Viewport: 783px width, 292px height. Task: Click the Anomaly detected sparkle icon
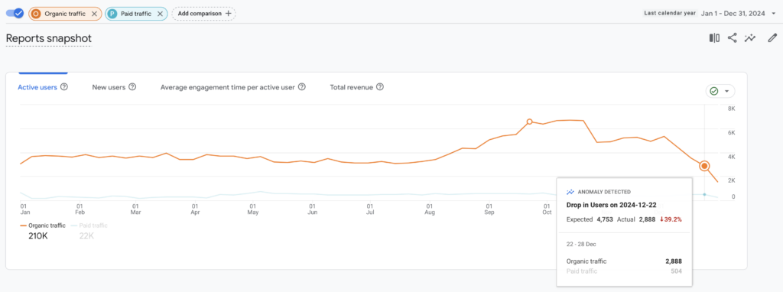pos(570,192)
